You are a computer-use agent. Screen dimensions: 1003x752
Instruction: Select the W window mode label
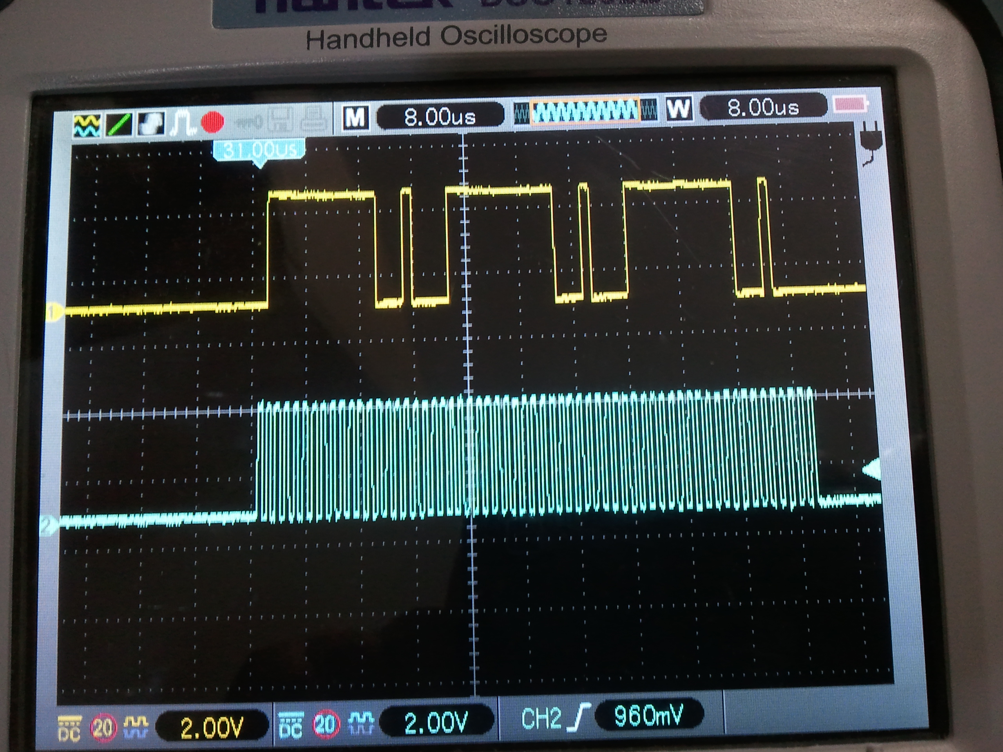678,109
